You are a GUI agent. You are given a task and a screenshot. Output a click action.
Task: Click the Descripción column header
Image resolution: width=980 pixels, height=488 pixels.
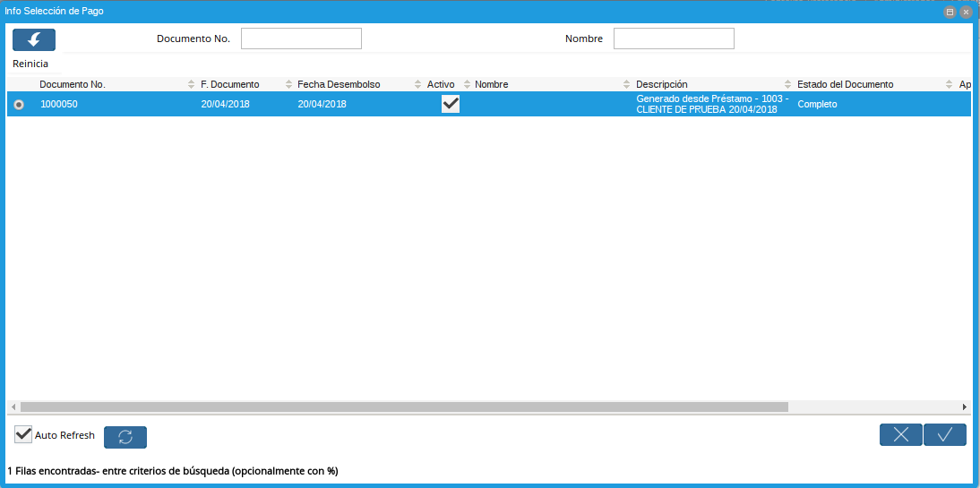[662, 84]
